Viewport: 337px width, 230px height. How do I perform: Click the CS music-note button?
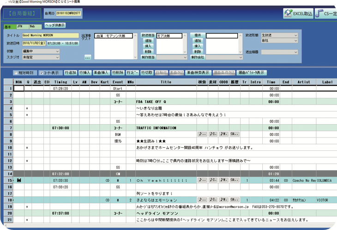[326, 13]
